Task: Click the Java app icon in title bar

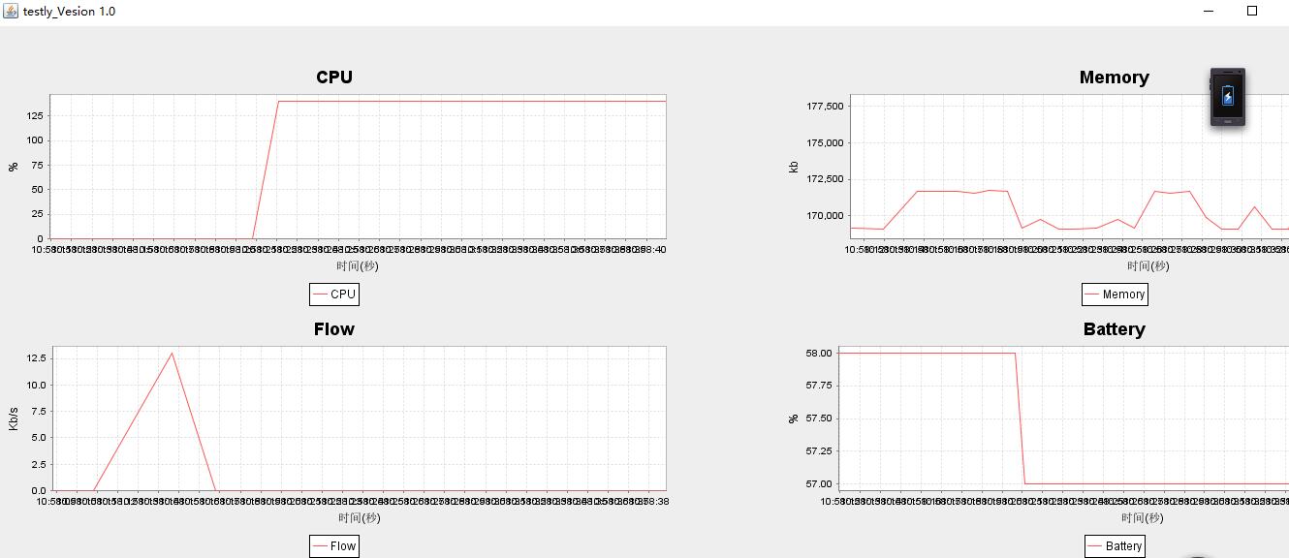Action: (10, 11)
